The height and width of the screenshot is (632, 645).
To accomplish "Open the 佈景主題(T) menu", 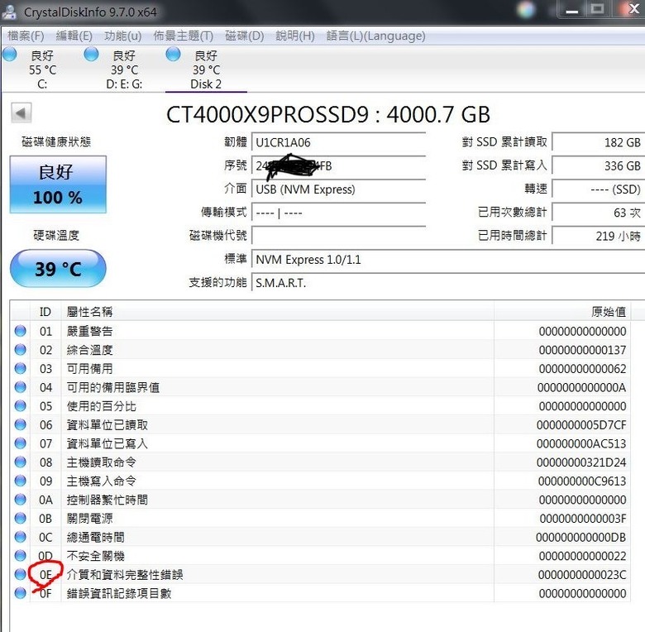I will [x=183, y=36].
